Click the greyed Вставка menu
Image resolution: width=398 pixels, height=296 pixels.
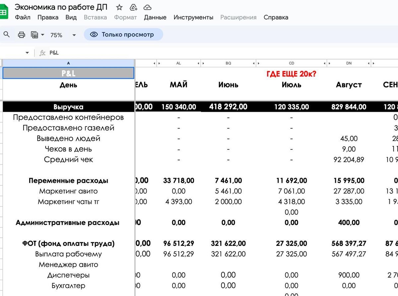click(95, 17)
